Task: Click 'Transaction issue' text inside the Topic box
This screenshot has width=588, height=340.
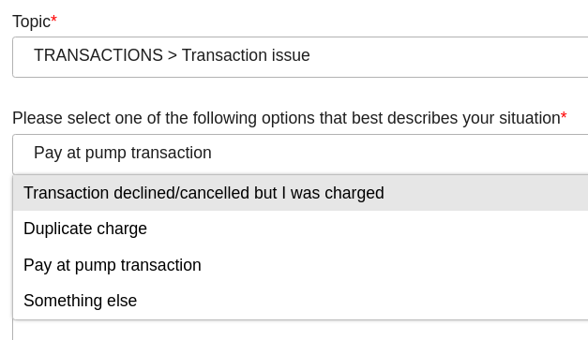Action: click(x=246, y=55)
